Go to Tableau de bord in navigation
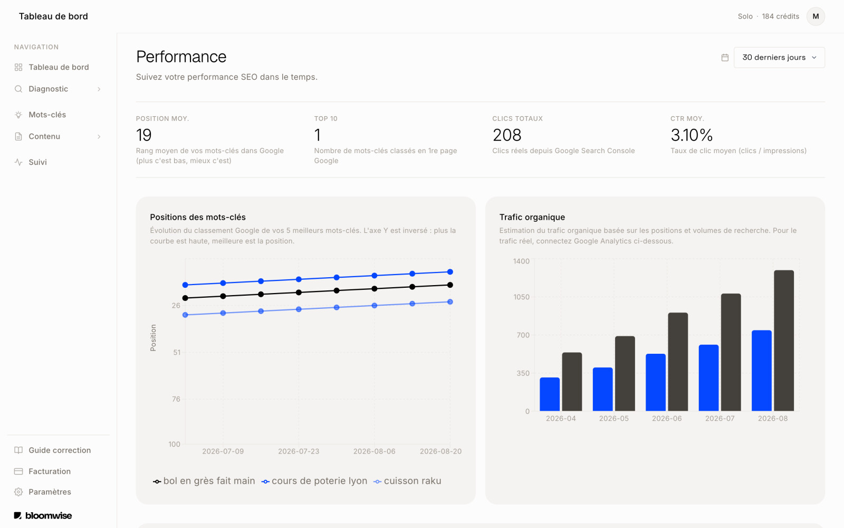The height and width of the screenshot is (528, 844). [59, 67]
